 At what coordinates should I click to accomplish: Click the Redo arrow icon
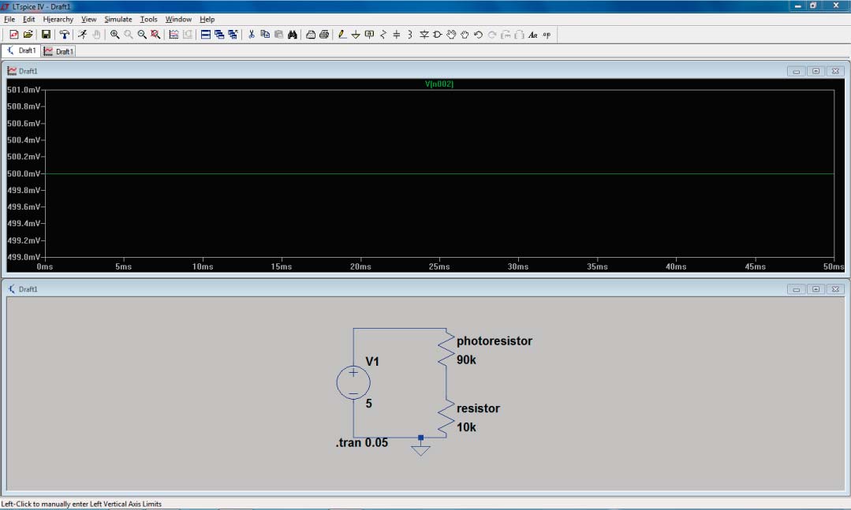491,35
